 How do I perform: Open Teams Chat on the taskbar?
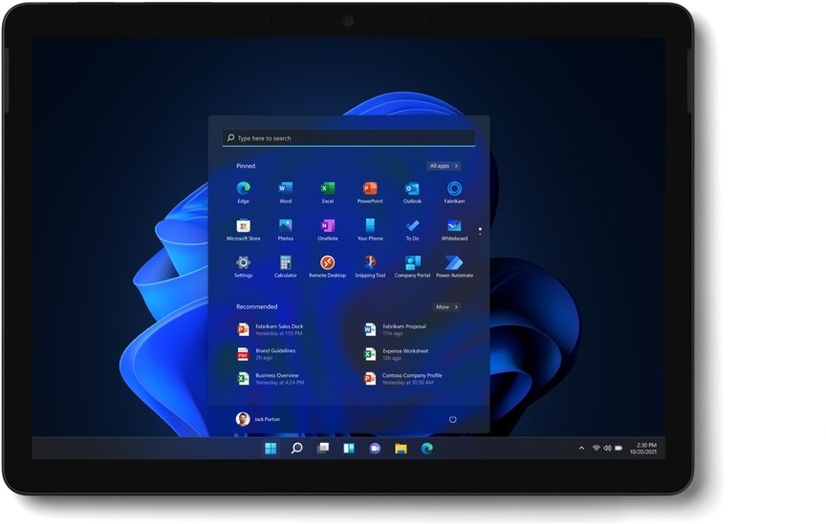pyautogui.click(x=375, y=449)
